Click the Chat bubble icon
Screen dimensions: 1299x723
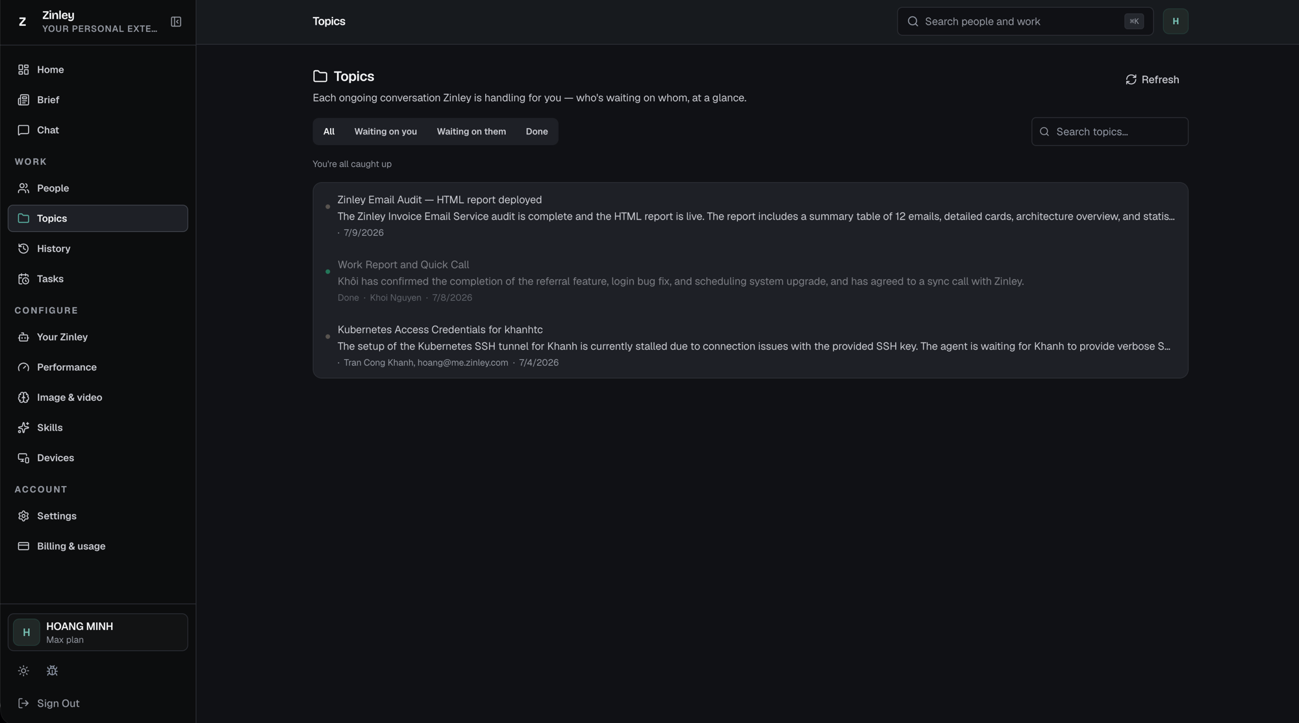(x=23, y=130)
